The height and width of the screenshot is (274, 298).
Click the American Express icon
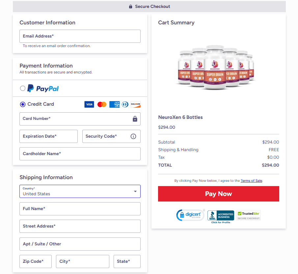[x=114, y=104]
